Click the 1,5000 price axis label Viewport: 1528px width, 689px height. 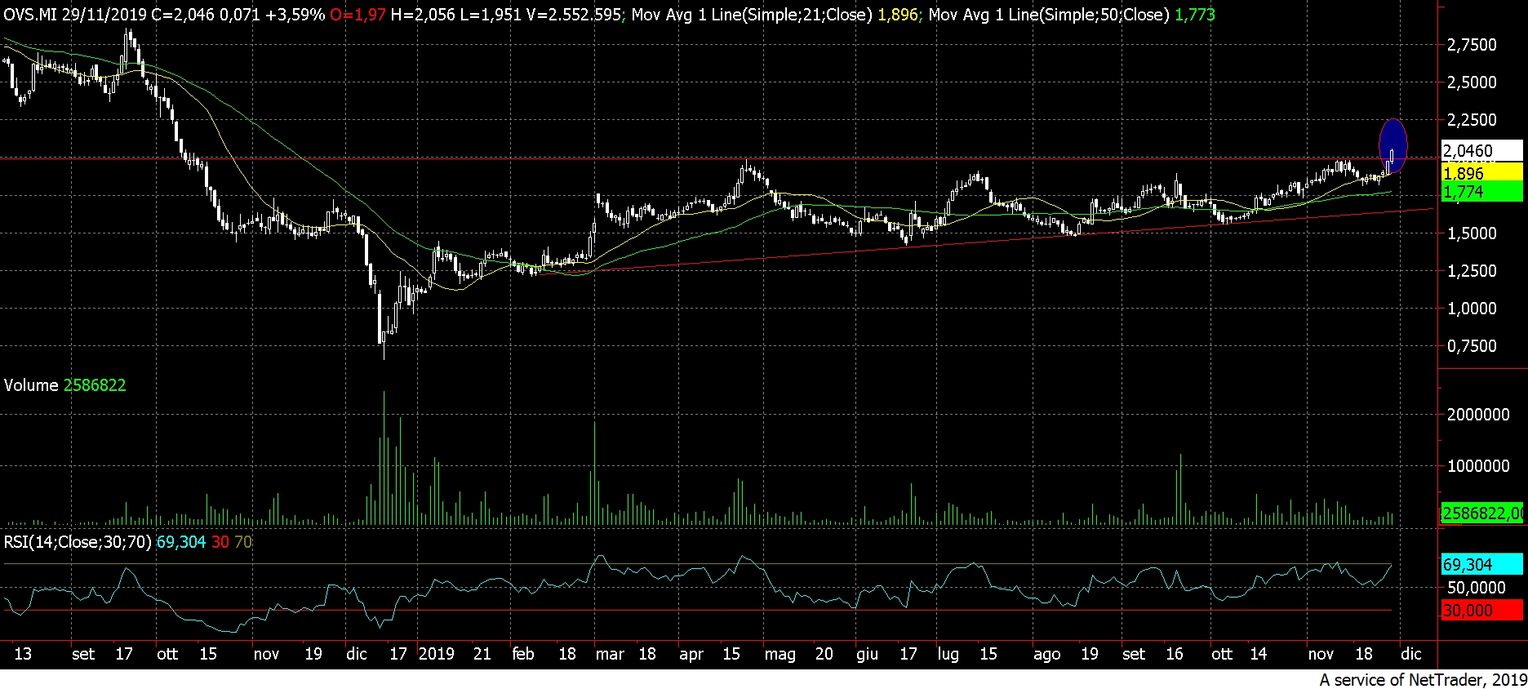[1472, 233]
